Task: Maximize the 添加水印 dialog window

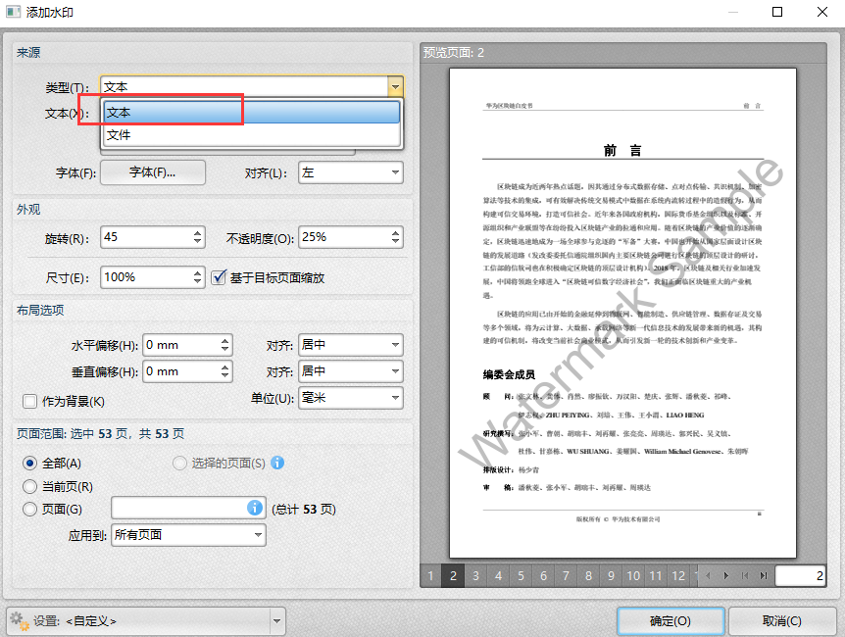Action: point(777,12)
